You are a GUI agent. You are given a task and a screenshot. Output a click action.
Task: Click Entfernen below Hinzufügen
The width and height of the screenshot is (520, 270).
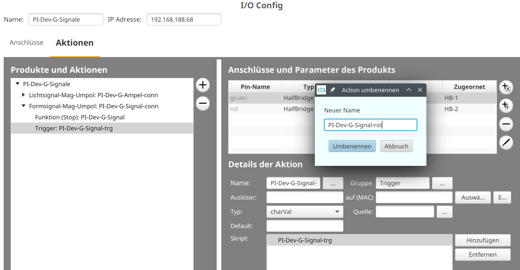483,254
